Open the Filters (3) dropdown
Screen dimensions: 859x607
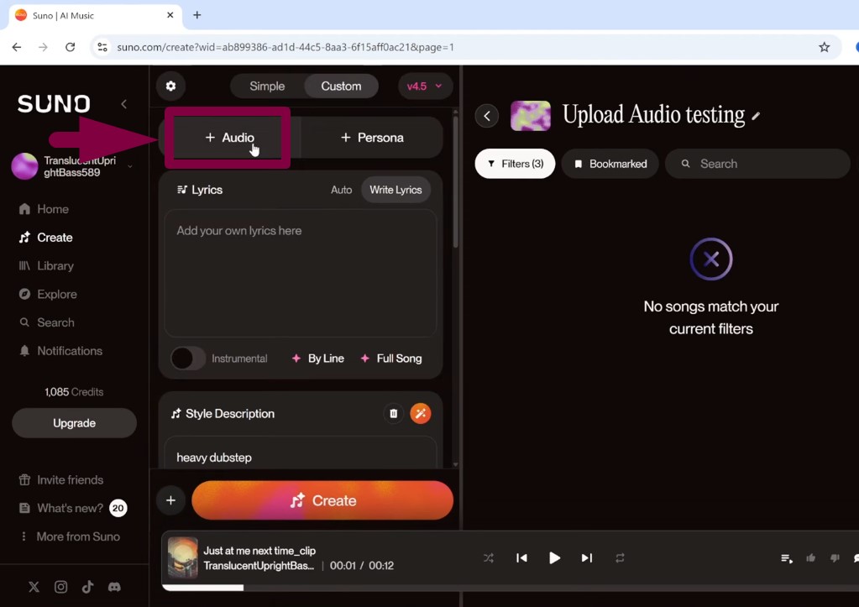[x=515, y=164]
